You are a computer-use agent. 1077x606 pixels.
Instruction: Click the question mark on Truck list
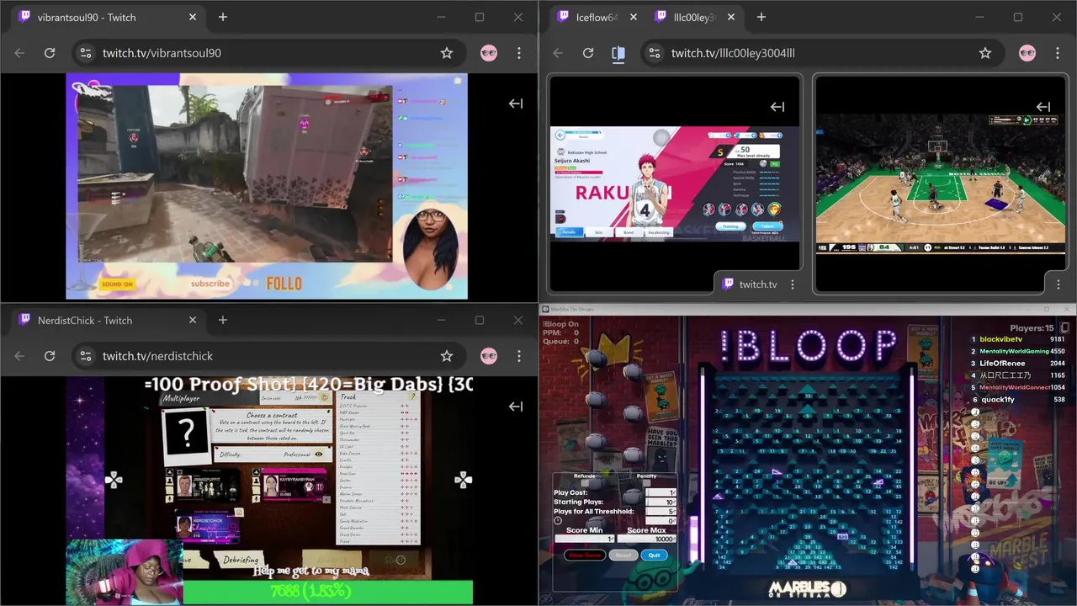pos(413,396)
